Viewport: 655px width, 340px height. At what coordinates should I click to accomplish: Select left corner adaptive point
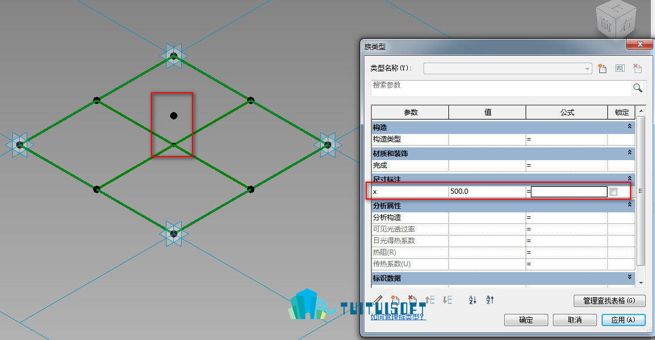[x=20, y=145]
